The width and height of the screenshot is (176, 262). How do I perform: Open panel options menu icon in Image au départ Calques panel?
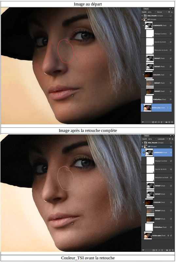click(x=170, y=9)
